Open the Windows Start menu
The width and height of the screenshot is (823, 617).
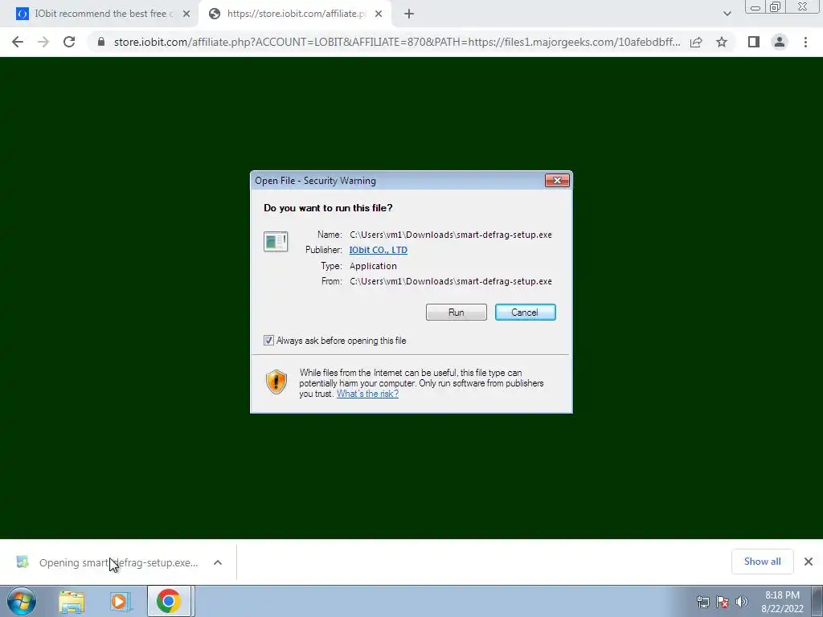click(21, 601)
